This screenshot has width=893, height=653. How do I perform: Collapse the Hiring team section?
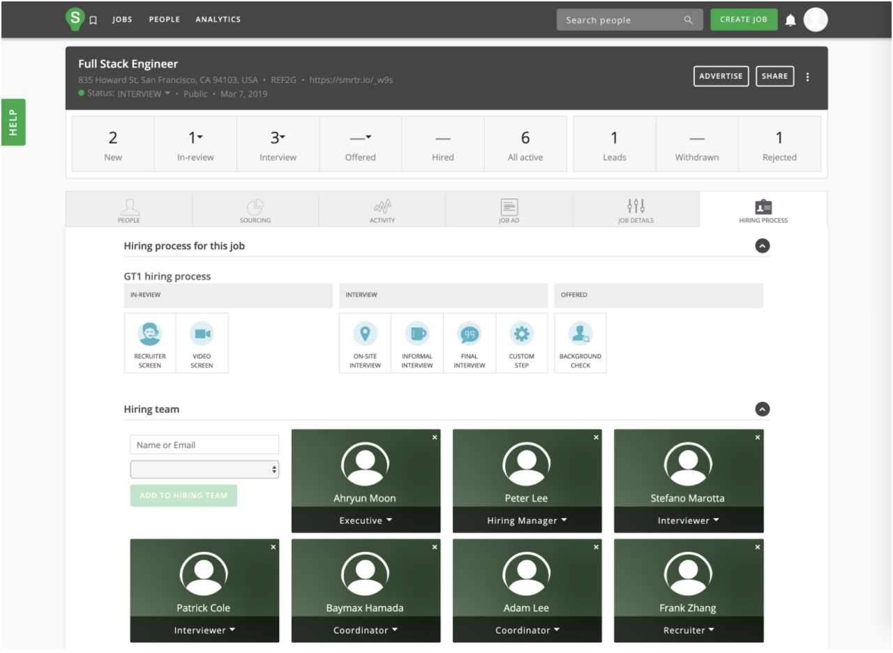point(763,410)
